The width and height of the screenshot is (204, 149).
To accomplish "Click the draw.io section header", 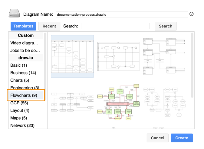I will click(26, 58).
